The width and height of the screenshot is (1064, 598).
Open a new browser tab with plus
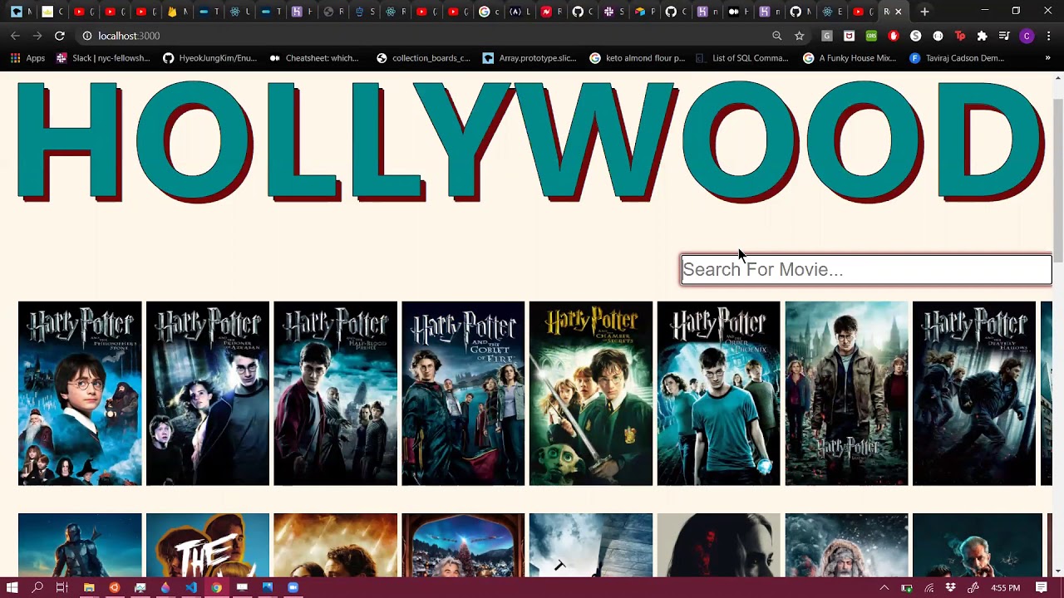[924, 12]
